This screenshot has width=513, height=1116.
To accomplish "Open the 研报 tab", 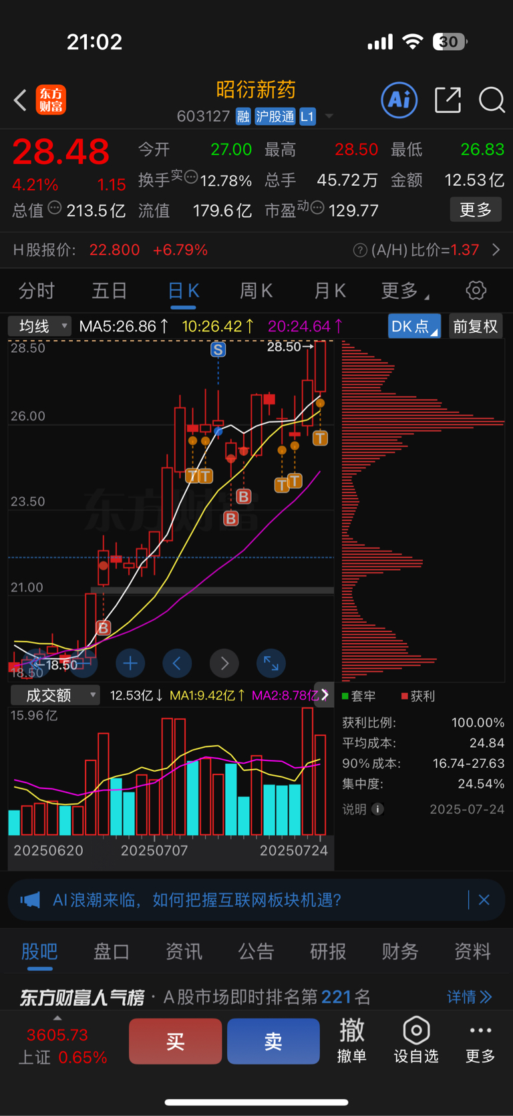I will [328, 951].
